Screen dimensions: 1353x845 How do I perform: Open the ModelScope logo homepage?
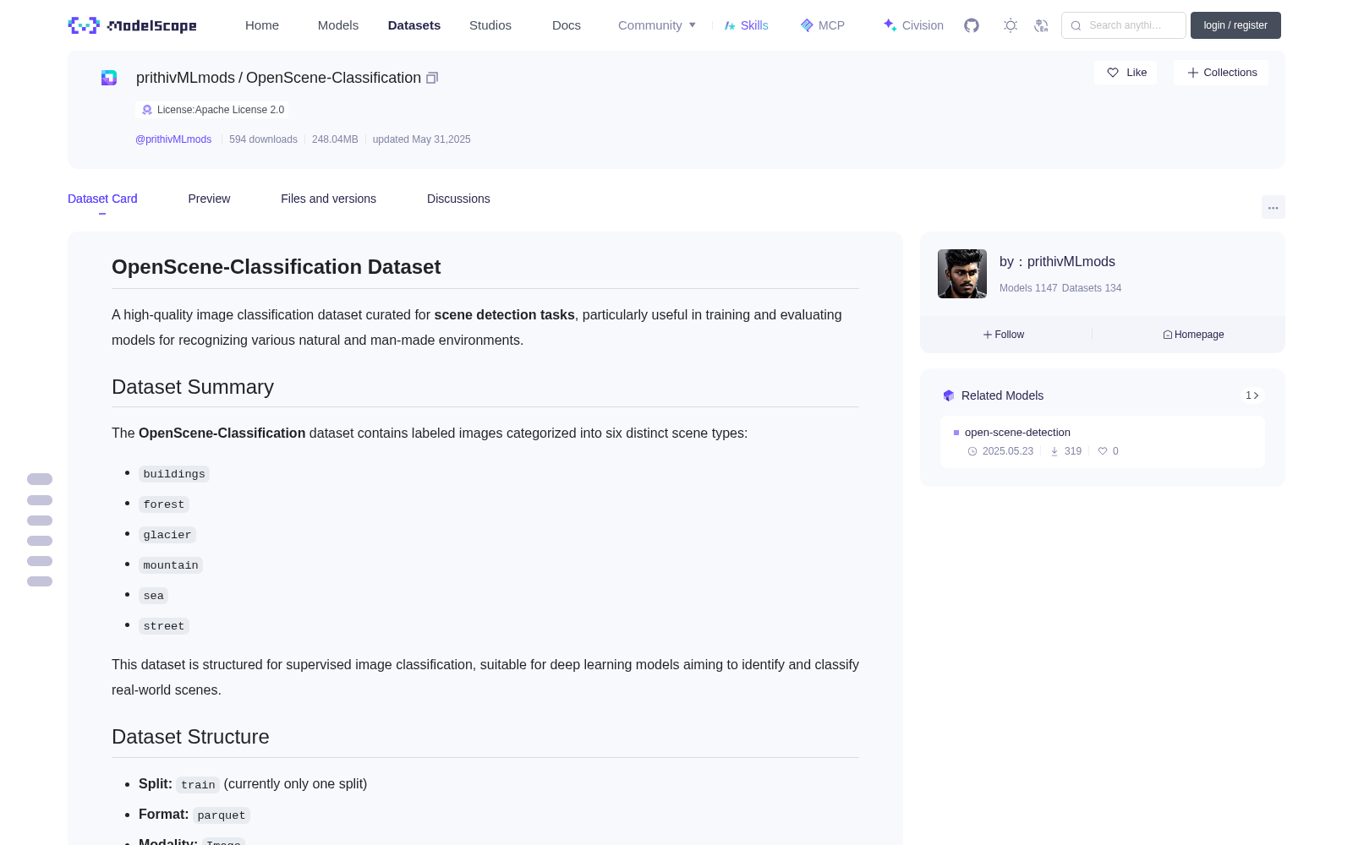click(x=132, y=25)
